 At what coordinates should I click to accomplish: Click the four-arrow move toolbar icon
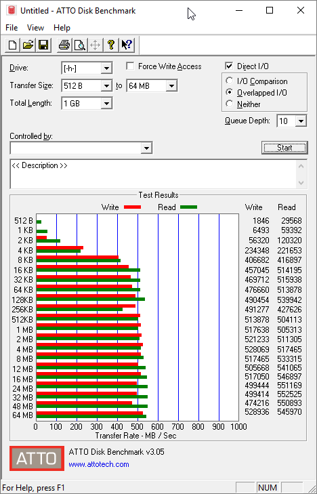tap(96, 45)
